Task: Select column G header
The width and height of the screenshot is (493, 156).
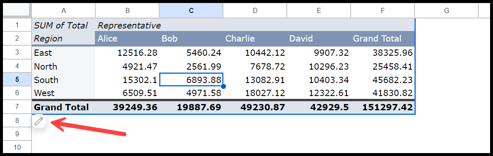Action: pyautogui.click(x=446, y=11)
